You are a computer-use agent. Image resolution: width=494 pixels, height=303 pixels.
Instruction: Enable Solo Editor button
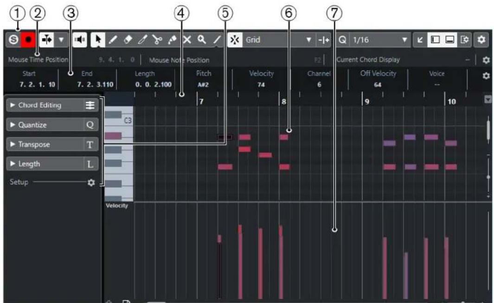click(13, 40)
